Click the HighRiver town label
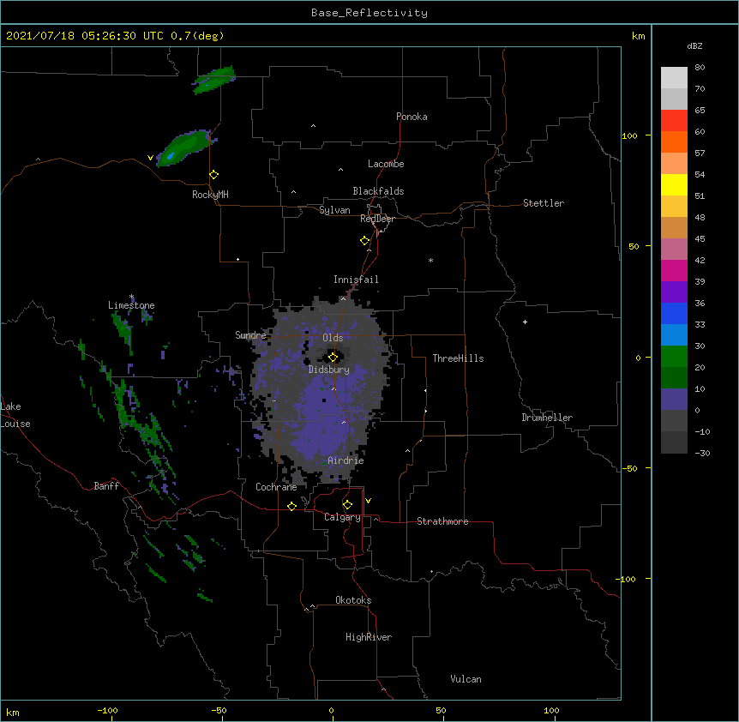Image resolution: width=739 pixels, height=722 pixels. pyautogui.click(x=369, y=637)
